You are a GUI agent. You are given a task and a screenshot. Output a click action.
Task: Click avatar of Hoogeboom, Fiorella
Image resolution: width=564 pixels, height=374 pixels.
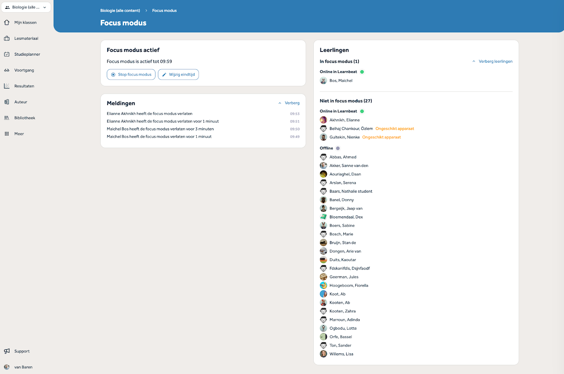click(x=323, y=286)
